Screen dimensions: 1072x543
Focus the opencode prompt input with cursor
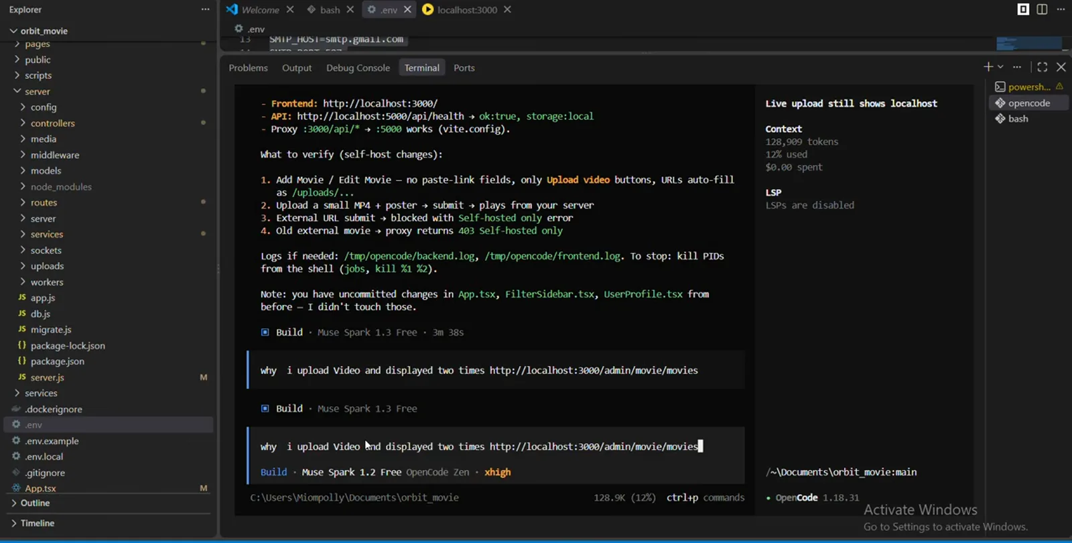click(x=496, y=446)
